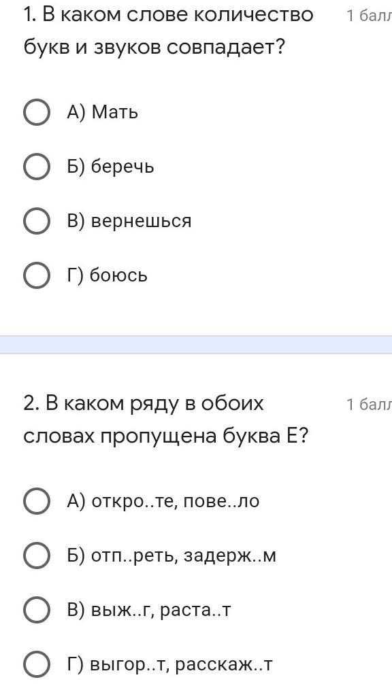Click the answer text 'А) Мать'

103,113
